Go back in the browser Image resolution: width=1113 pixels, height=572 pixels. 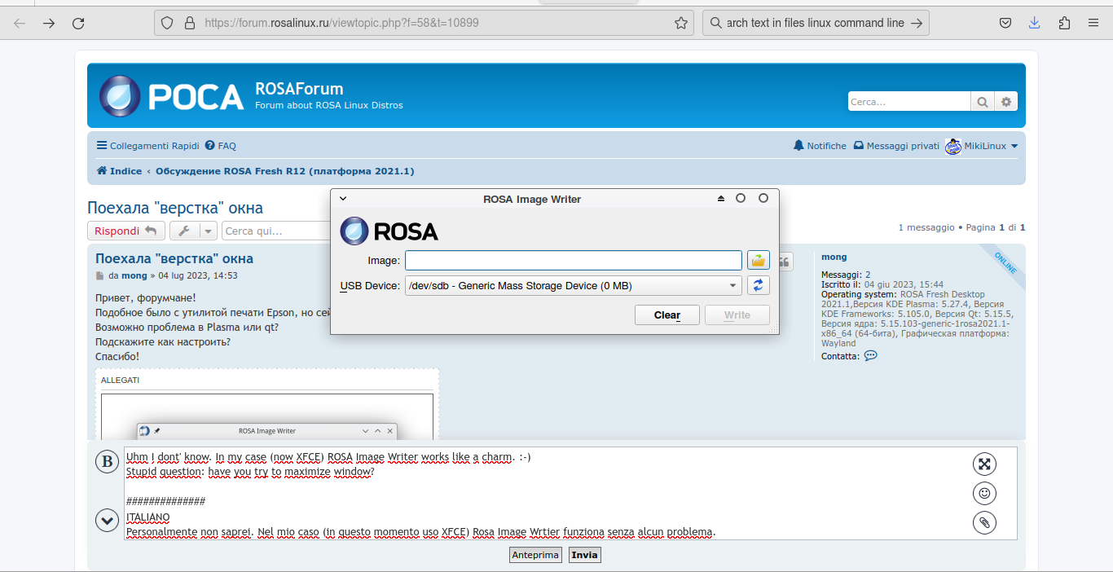[x=20, y=23]
